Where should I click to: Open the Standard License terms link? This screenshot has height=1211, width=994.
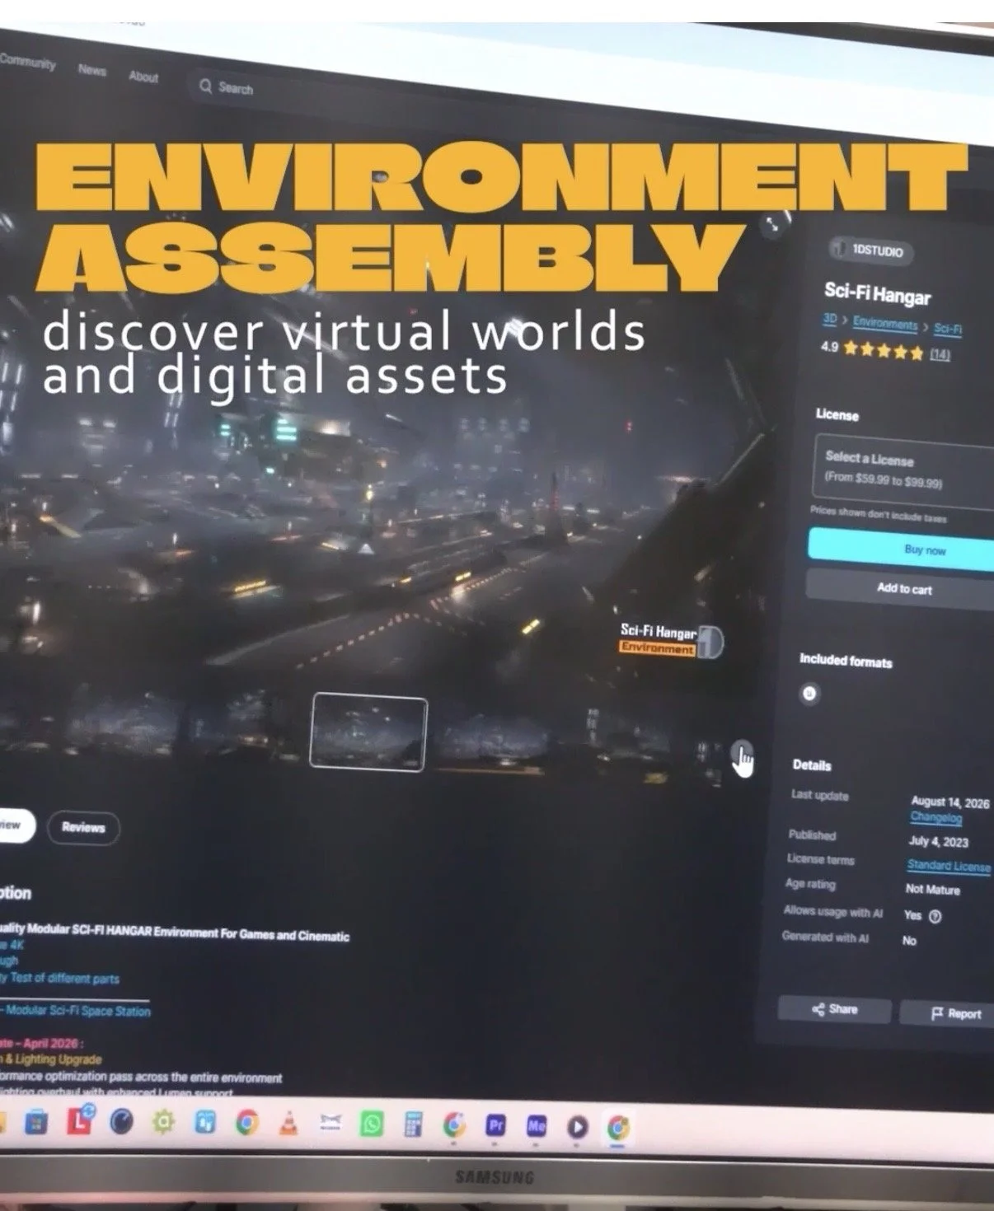click(949, 866)
